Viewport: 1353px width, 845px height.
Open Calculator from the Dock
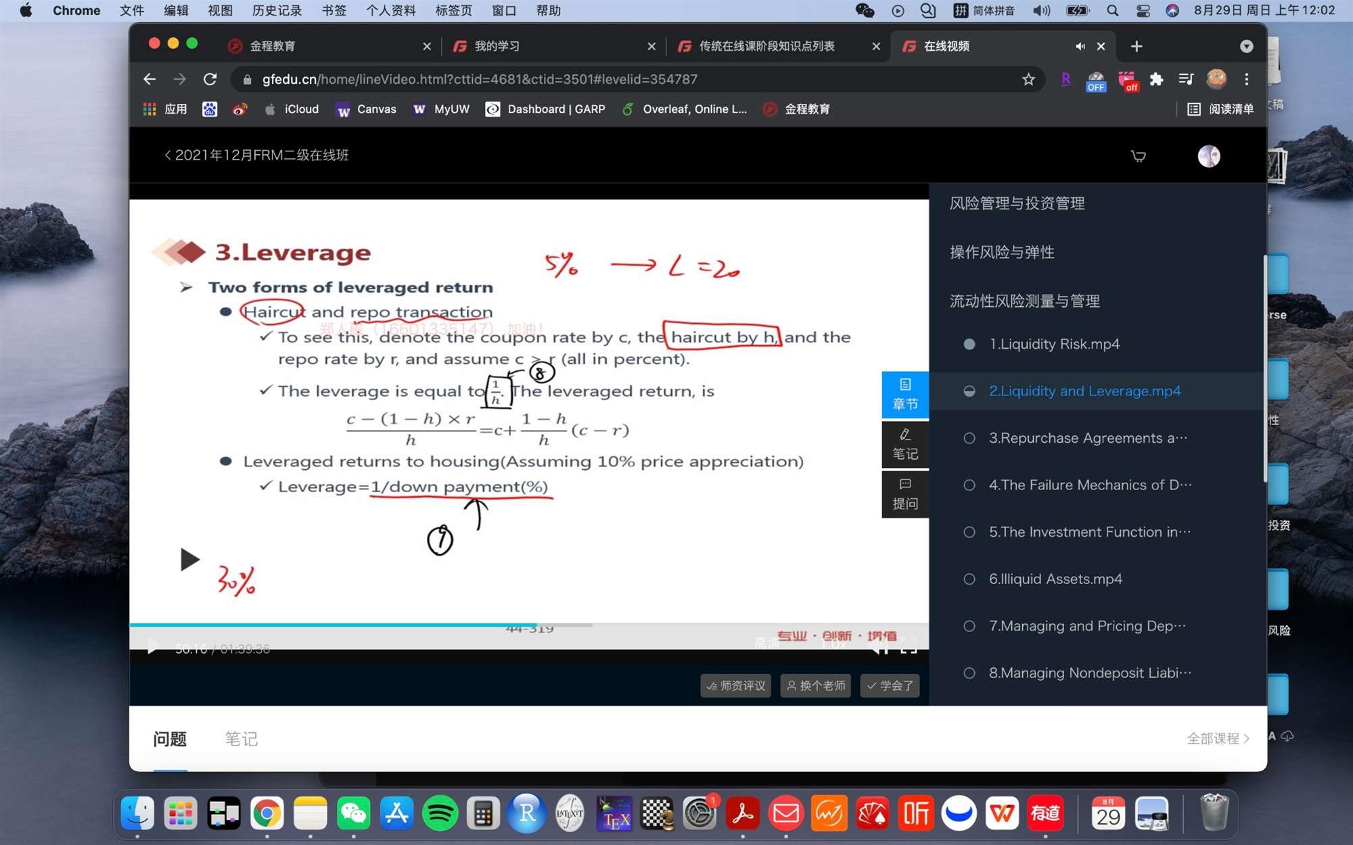tap(483, 813)
